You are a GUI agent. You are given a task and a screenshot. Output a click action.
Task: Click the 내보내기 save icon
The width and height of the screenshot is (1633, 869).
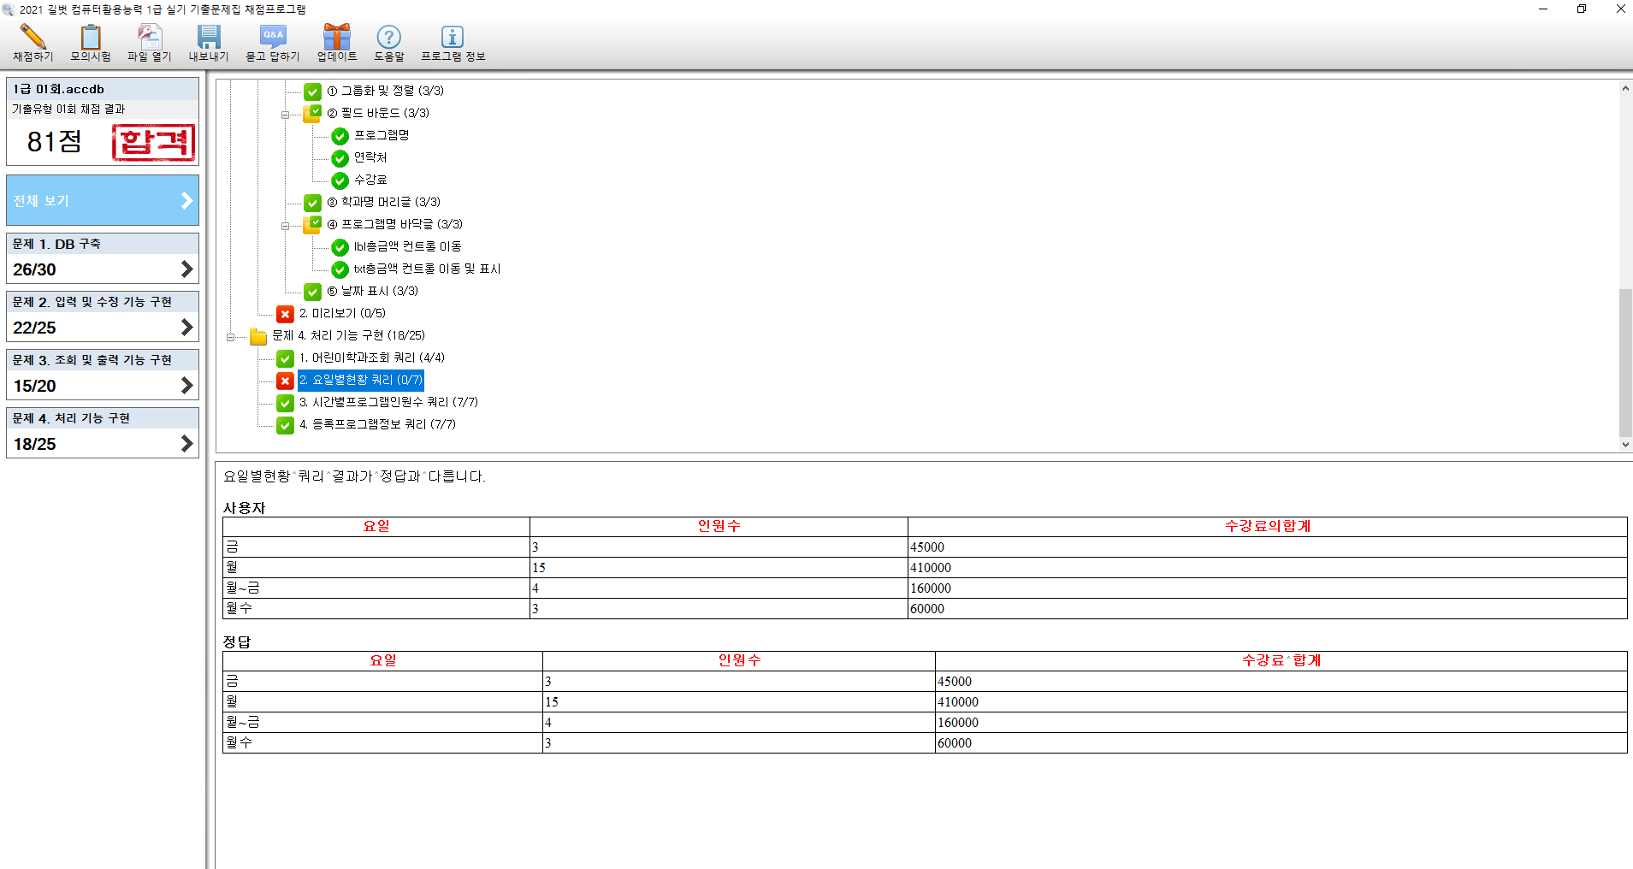pos(209,38)
